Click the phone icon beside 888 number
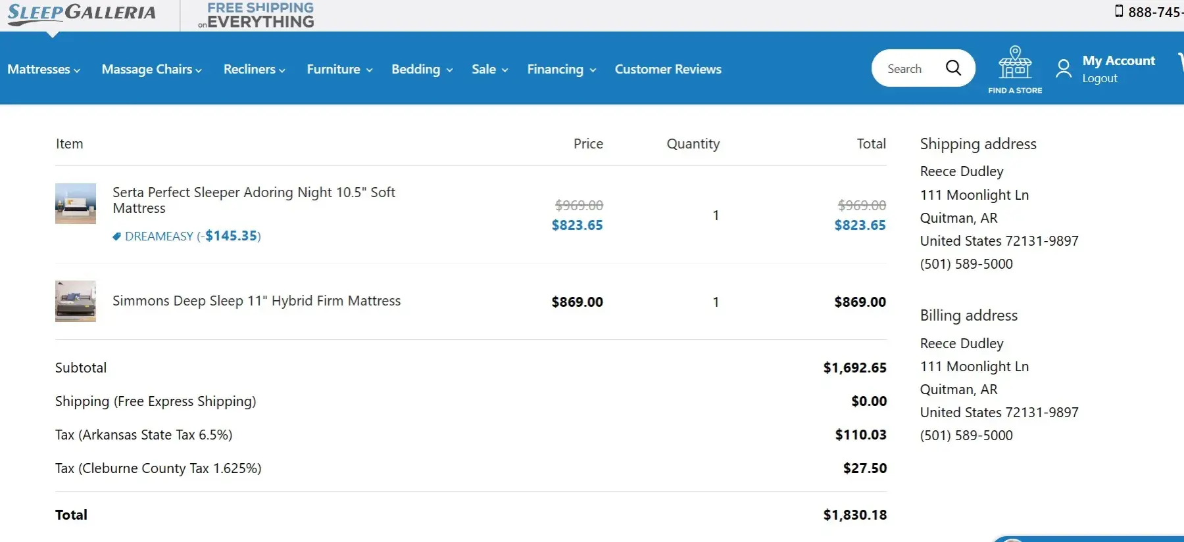Image resolution: width=1184 pixels, height=542 pixels. click(x=1119, y=11)
